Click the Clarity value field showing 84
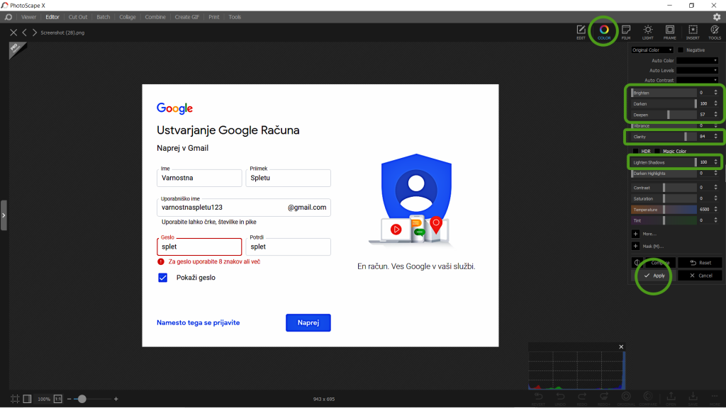Image resolution: width=726 pixels, height=408 pixels. pyautogui.click(x=705, y=137)
